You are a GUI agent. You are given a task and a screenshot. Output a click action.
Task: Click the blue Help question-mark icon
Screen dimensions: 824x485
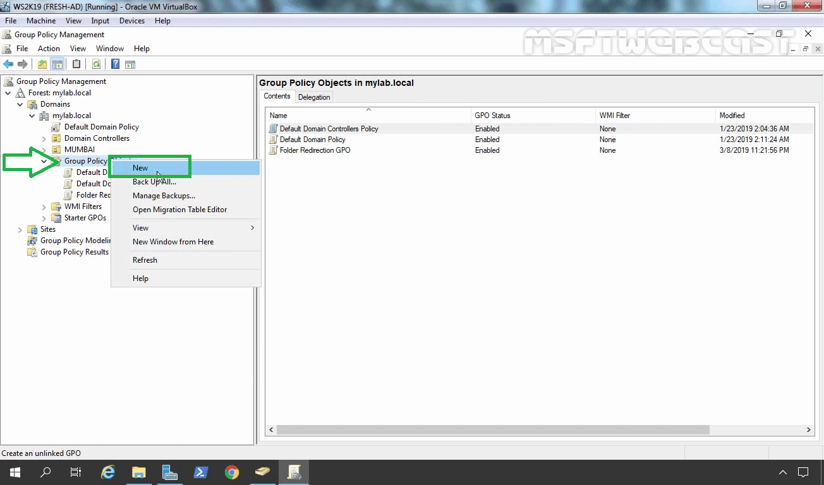click(x=116, y=64)
